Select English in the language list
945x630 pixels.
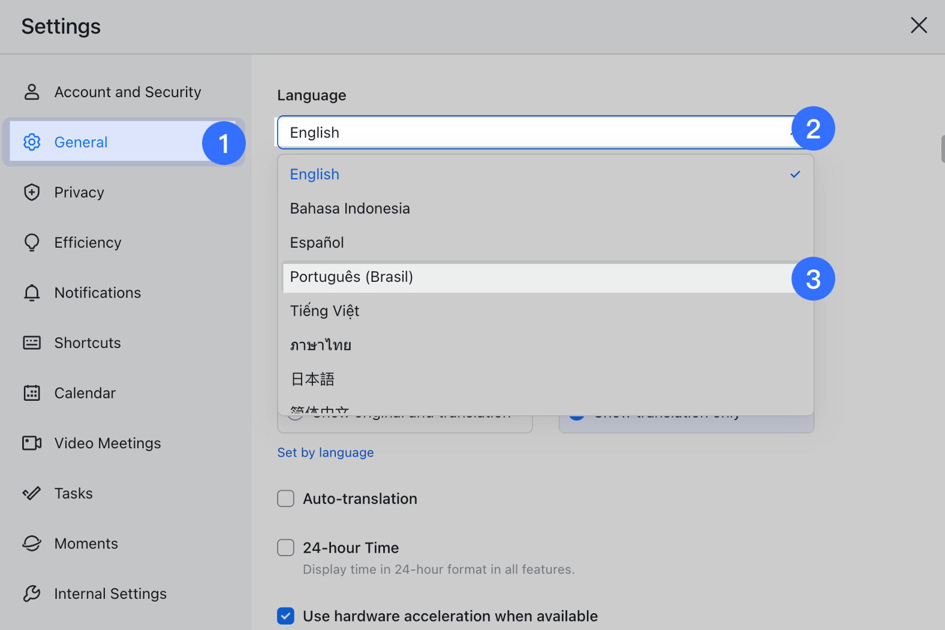click(546, 175)
